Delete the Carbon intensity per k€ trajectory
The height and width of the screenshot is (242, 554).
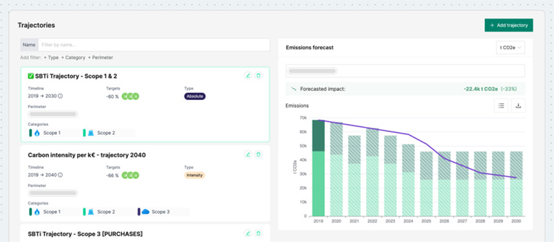click(x=259, y=154)
